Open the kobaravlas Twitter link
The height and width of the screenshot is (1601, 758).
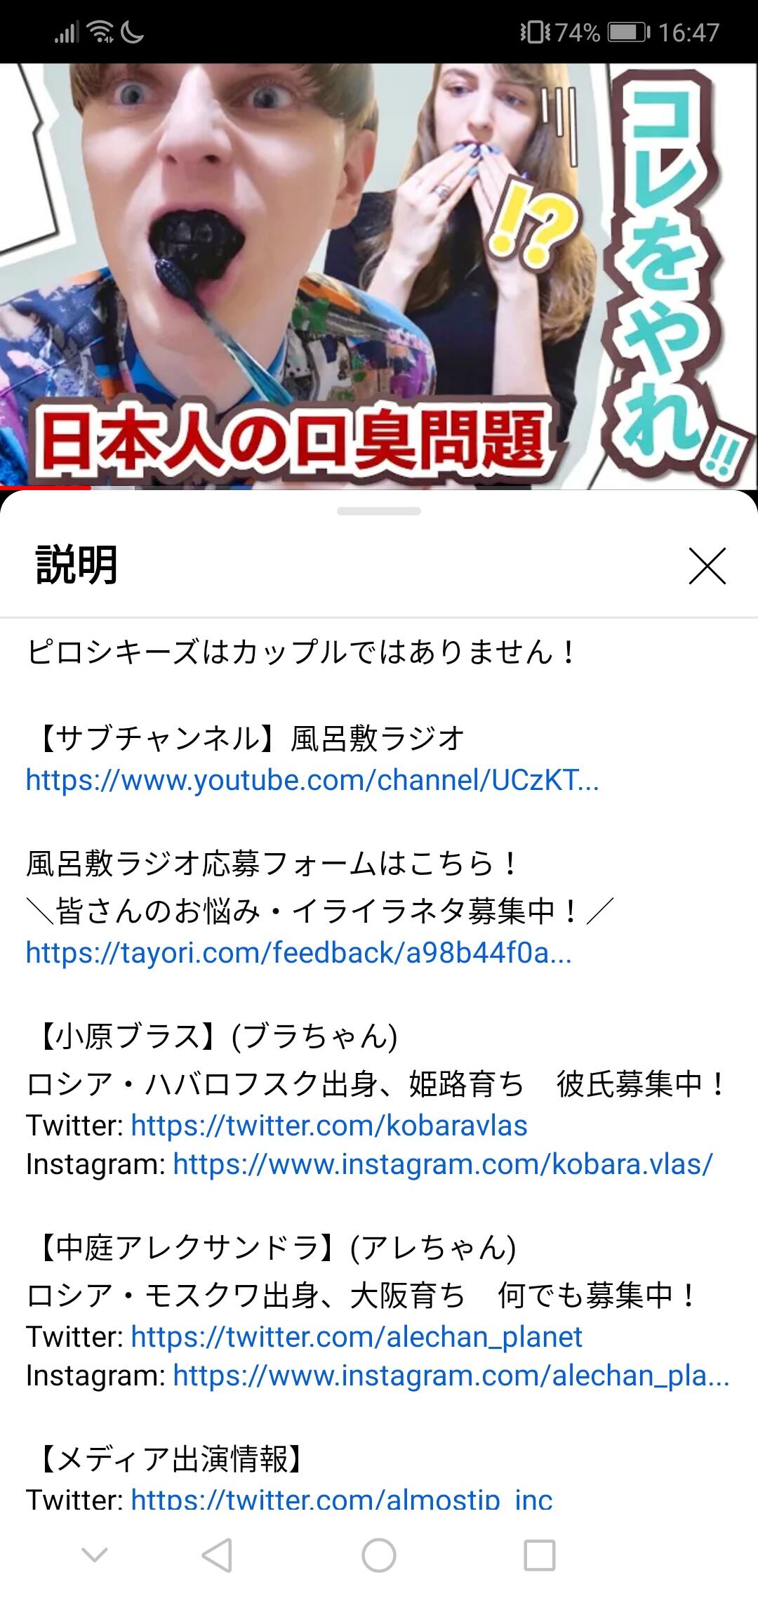pyautogui.click(x=329, y=1126)
